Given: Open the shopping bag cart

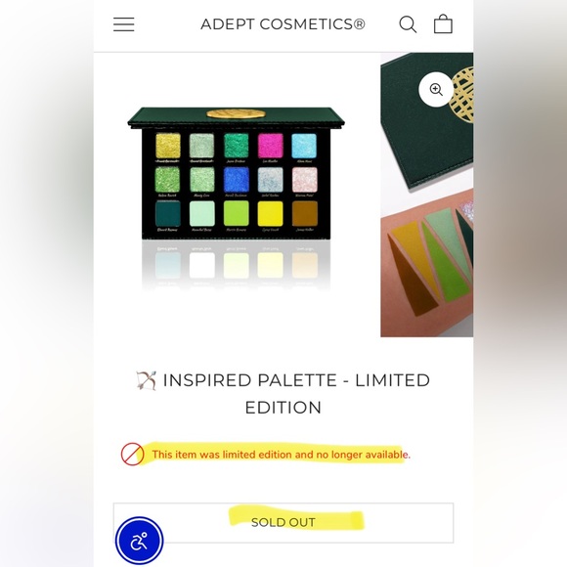Looking at the screenshot, I should click(x=443, y=23).
